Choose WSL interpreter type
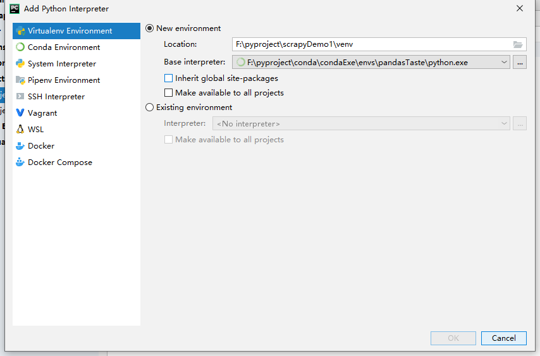Image resolution: width=540 pixels, height=356 pixels. (x=77, y=130)
